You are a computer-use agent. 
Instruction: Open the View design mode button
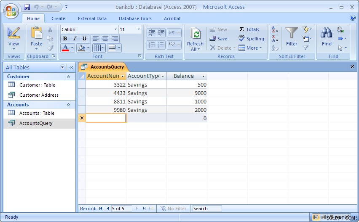click(13, 38)
